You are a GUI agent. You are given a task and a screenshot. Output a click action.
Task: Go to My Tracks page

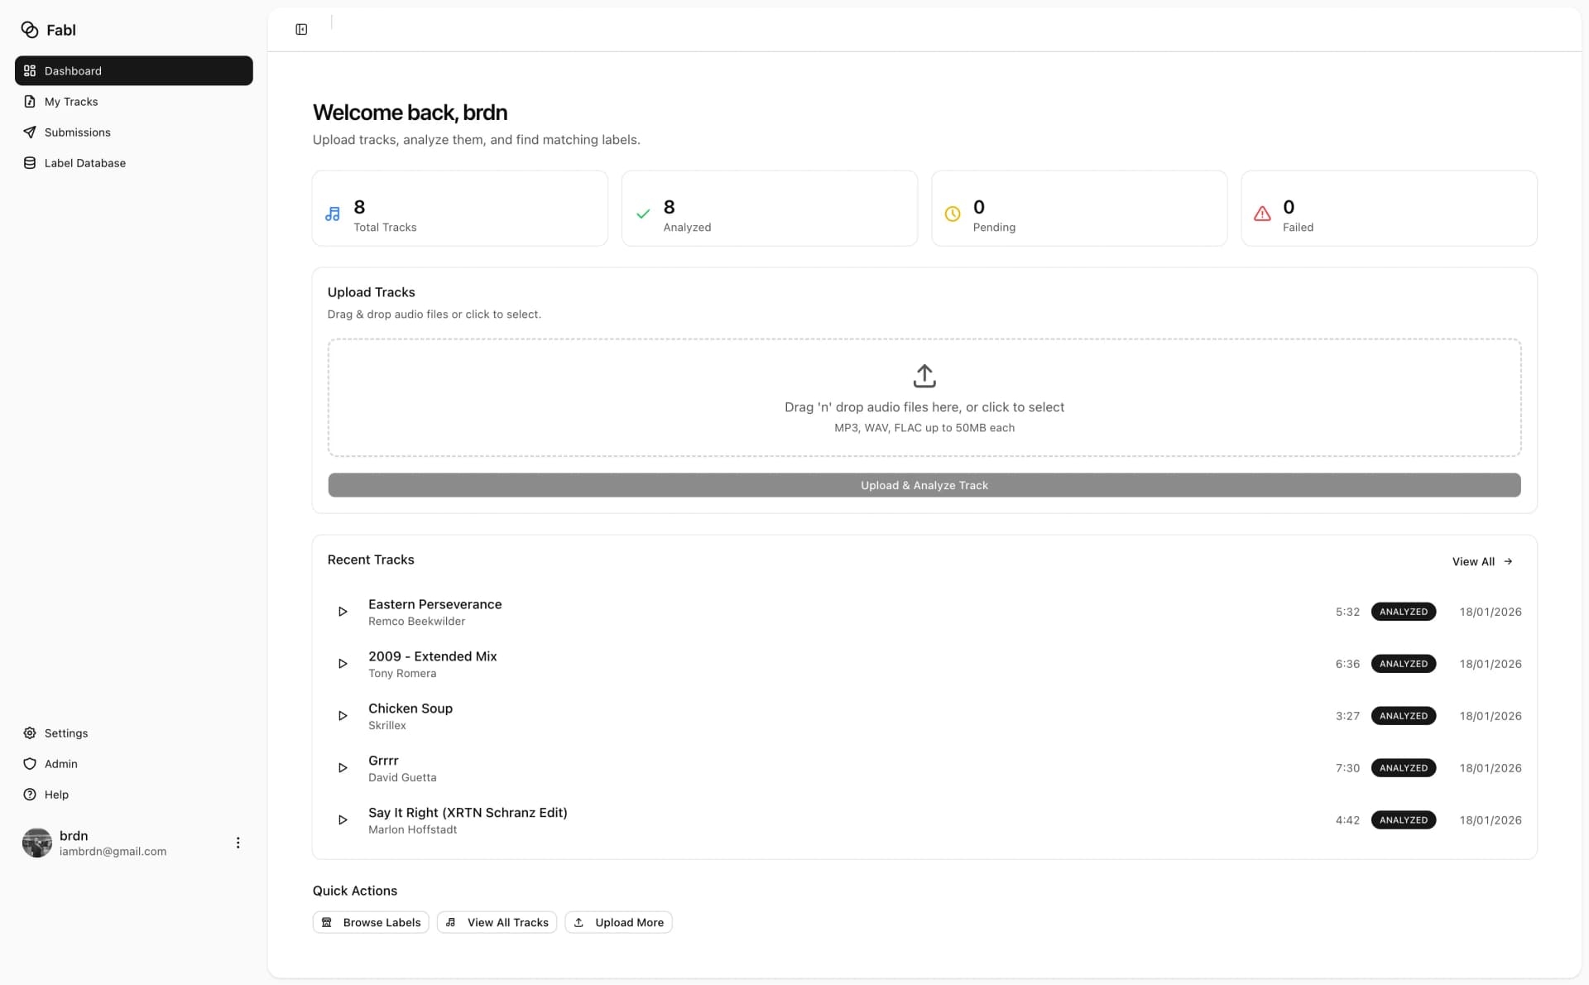[70, 102]
